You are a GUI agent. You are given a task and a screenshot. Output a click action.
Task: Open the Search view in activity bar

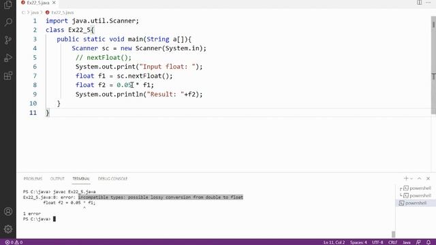pos(8,22)
